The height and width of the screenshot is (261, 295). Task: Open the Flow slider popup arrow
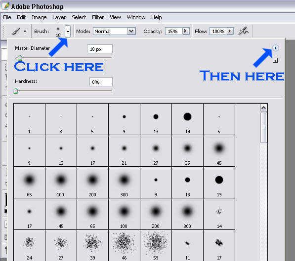[230, 31]
